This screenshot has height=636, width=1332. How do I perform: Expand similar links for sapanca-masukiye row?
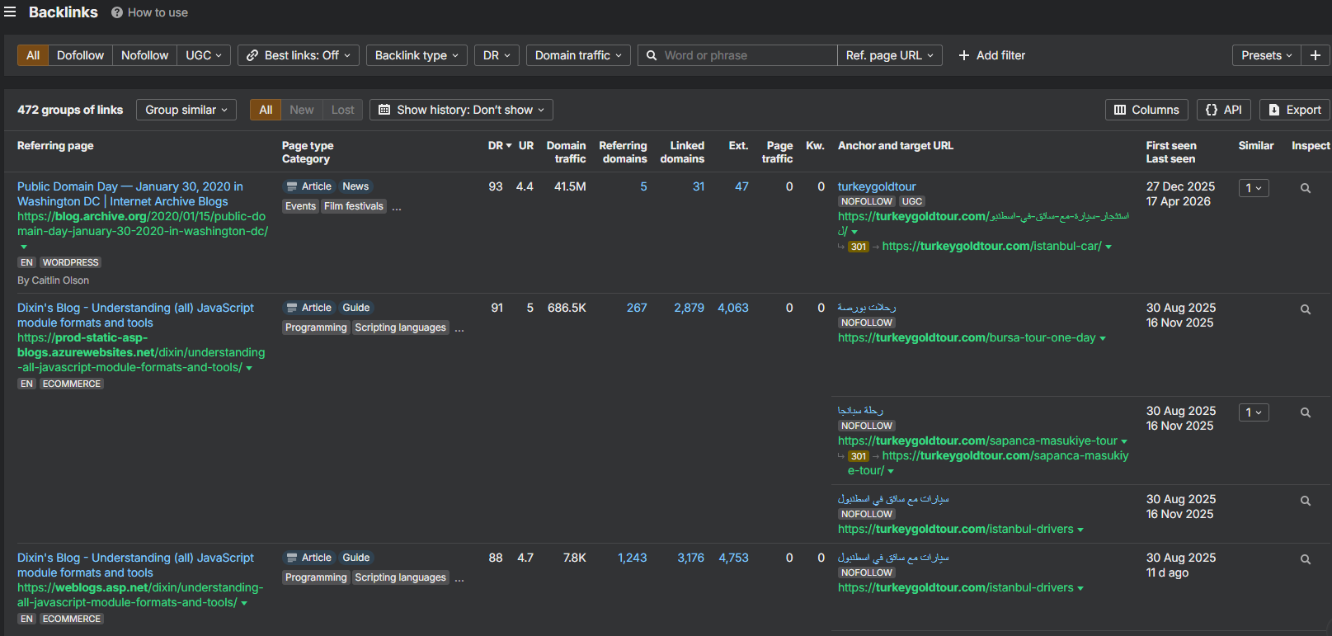1254,412
